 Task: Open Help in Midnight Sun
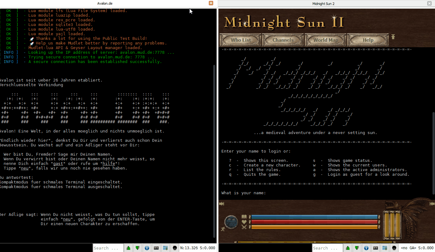[x=368, y=40]
